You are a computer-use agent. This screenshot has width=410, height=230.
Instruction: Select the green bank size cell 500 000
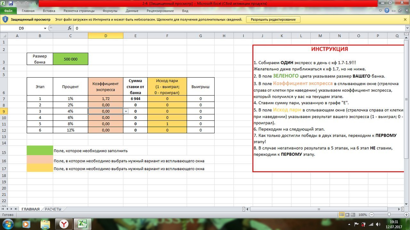pos(70,59)
